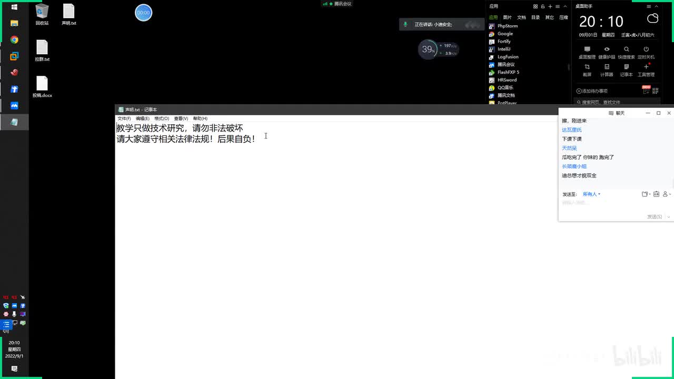Viewport: 674px width, 379px height.
Task: Click the 发送(S) send button
Action: pyautogui.click(x=655, y=217)
